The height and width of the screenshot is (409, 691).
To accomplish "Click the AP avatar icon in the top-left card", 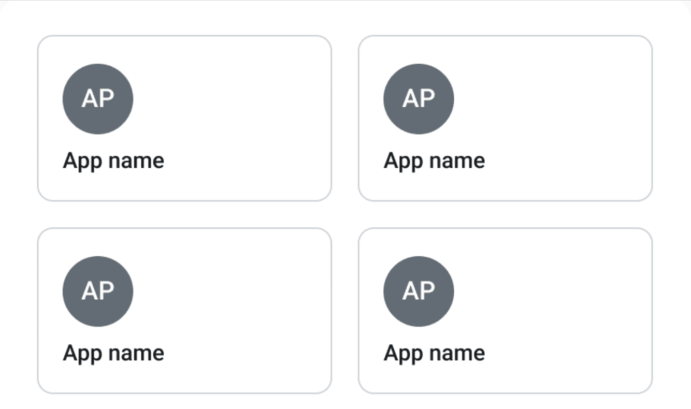I will (98, 98).
